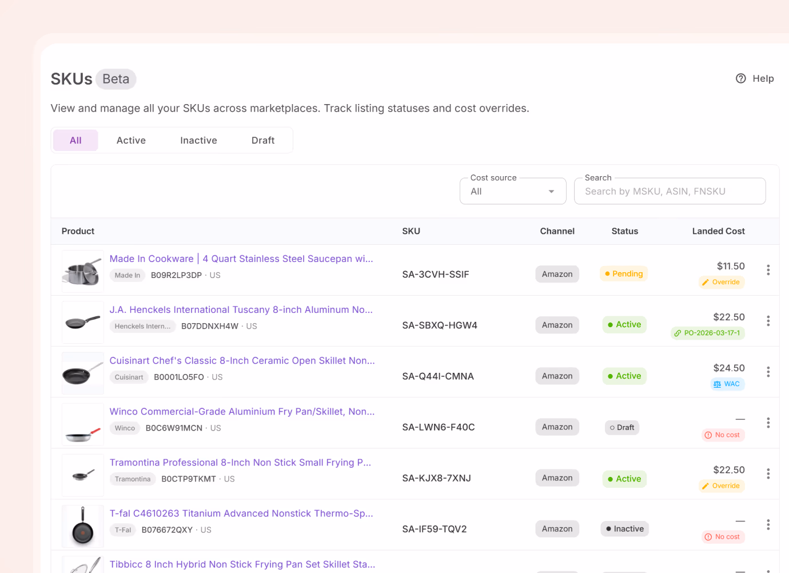Open the Made In Cookware saucepan link
The width and height of the screenshot is (789, 573).
pyautogui.click(x=241, y=258)
